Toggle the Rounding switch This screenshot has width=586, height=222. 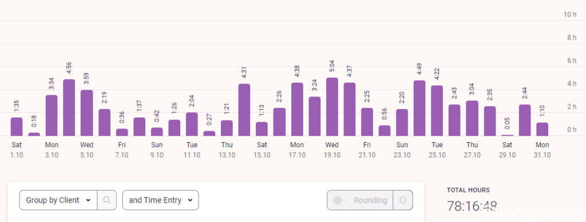tap(340, 200)
